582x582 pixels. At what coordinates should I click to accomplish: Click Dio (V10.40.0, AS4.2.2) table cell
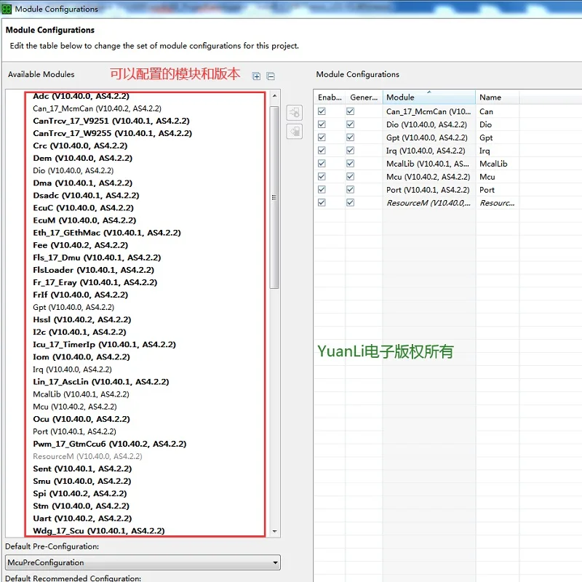[428, 124]
